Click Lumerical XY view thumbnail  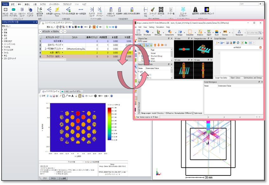[x=183, y=49]
